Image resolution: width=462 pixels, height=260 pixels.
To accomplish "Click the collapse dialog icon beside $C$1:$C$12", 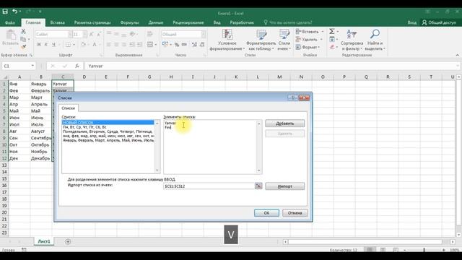I will click(258, 186).
